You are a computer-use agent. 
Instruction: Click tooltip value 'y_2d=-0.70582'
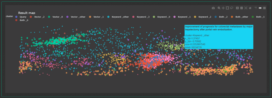193,41
